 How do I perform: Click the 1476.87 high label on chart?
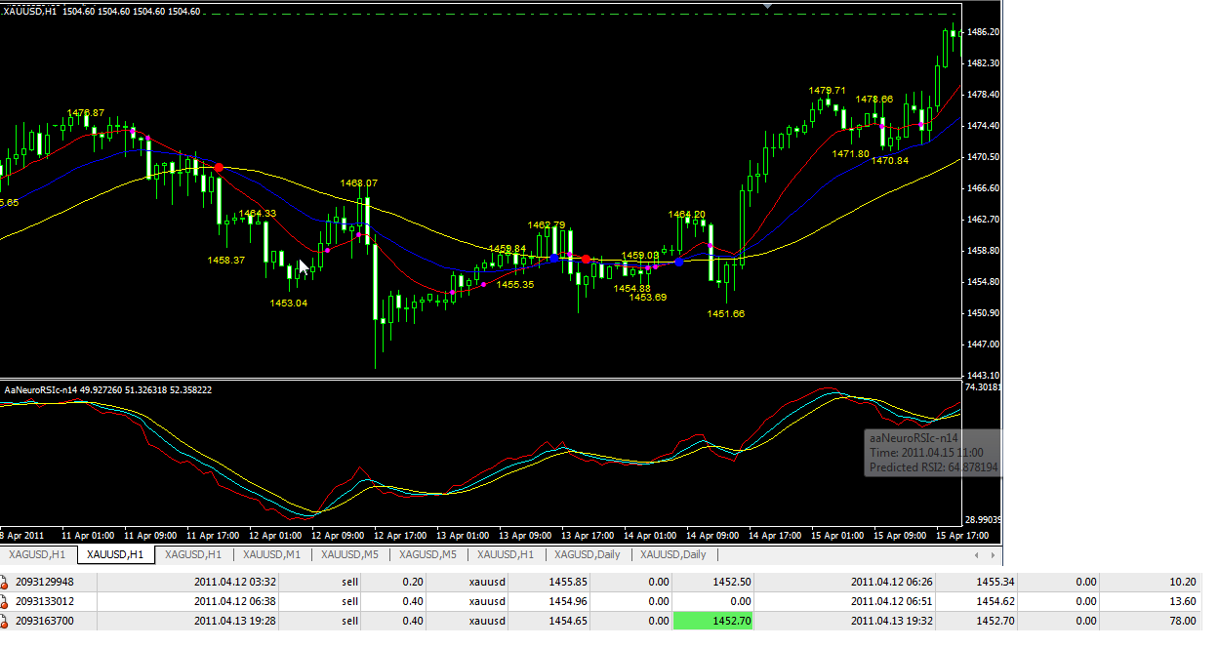point(86,112)
